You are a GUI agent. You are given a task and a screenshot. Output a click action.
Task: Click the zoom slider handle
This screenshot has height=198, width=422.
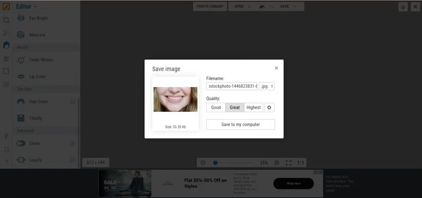[215, 163]
